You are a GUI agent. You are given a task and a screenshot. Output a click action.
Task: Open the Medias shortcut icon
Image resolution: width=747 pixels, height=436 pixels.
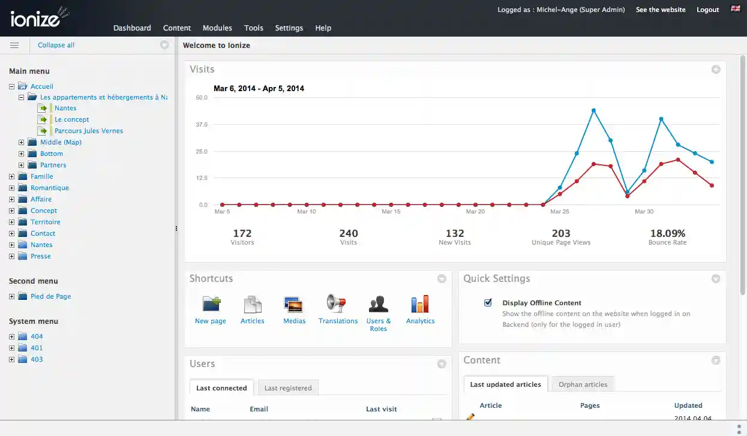294,305
